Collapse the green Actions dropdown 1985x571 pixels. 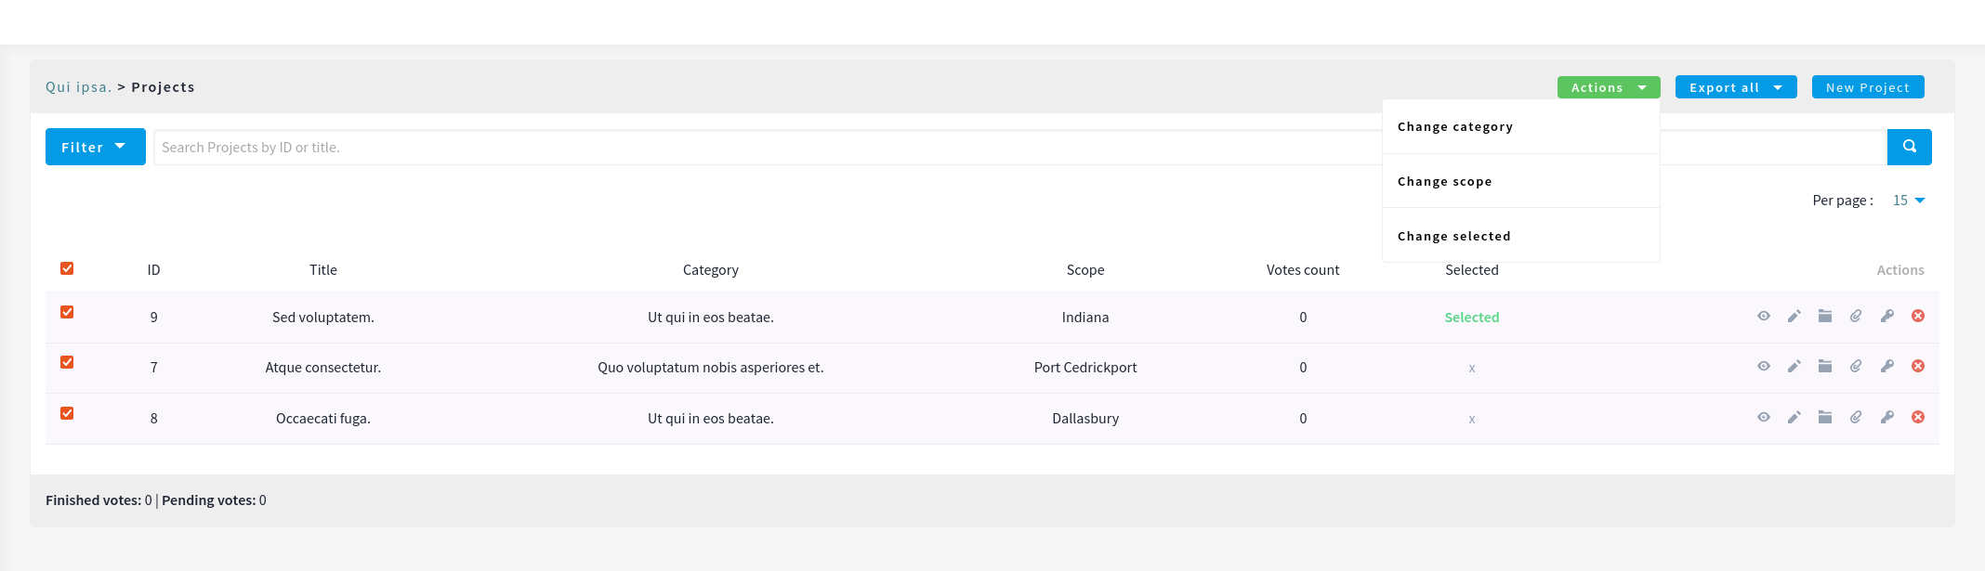(1608, 87)
